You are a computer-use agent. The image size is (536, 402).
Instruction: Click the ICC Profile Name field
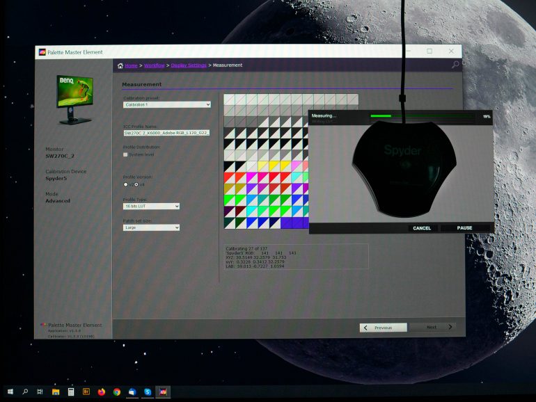point(166,133)
